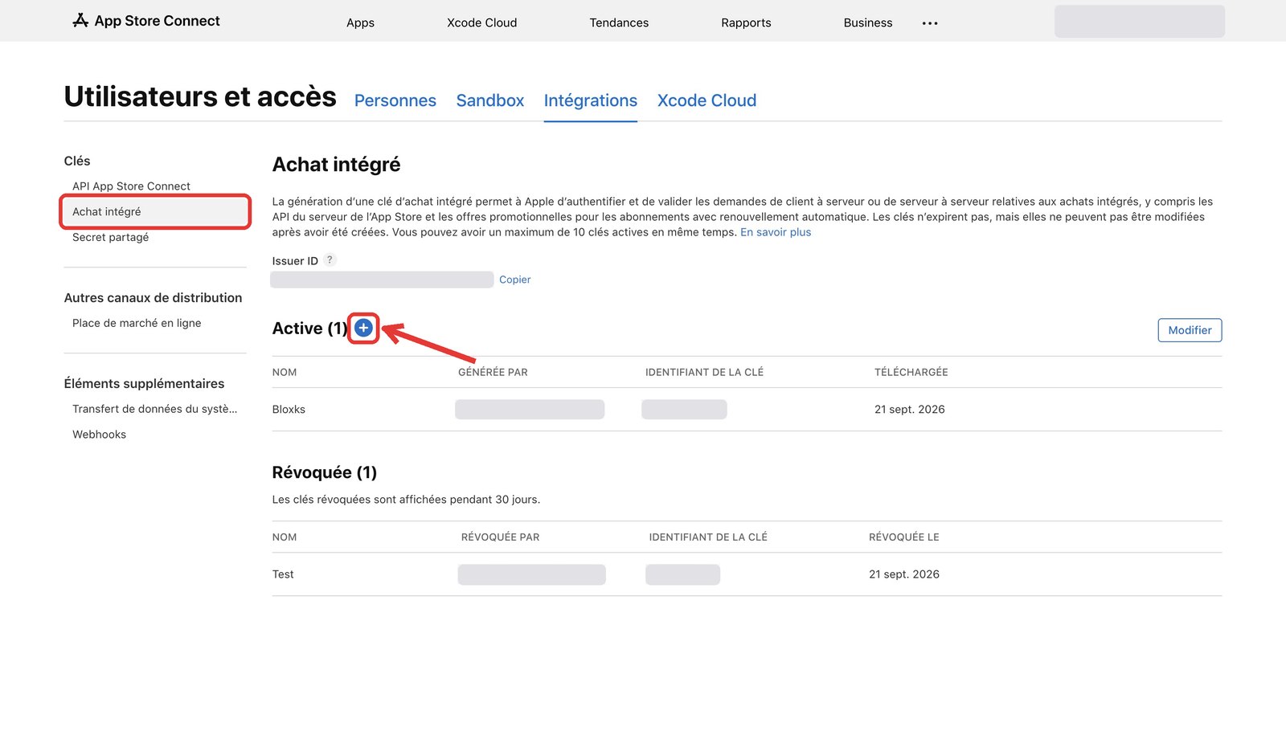
Task: Click the NOM column header in Active table
Action: (285, 372)
